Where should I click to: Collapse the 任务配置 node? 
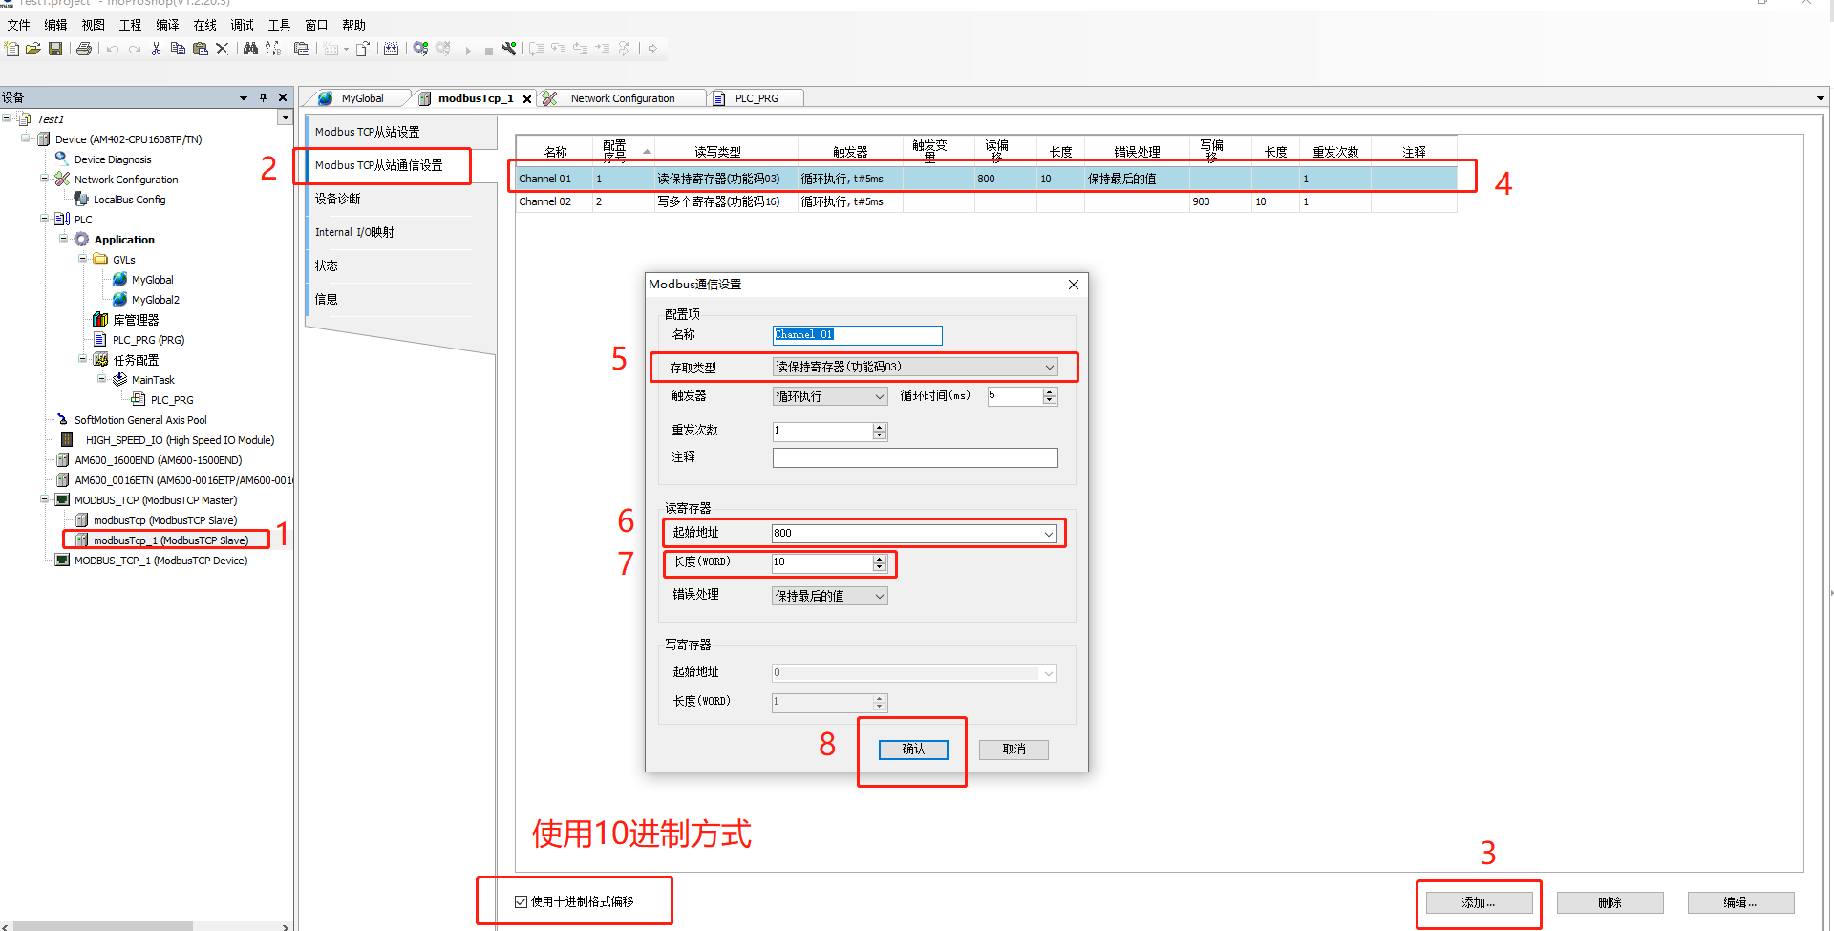[x=82, y=359]
